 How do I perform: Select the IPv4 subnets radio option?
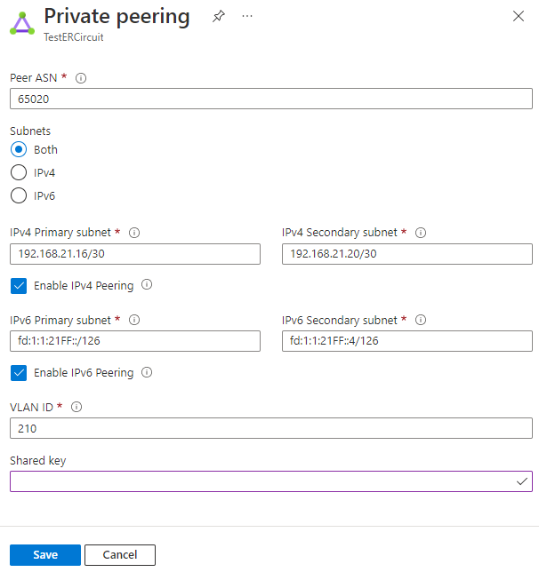pos(18,172)
